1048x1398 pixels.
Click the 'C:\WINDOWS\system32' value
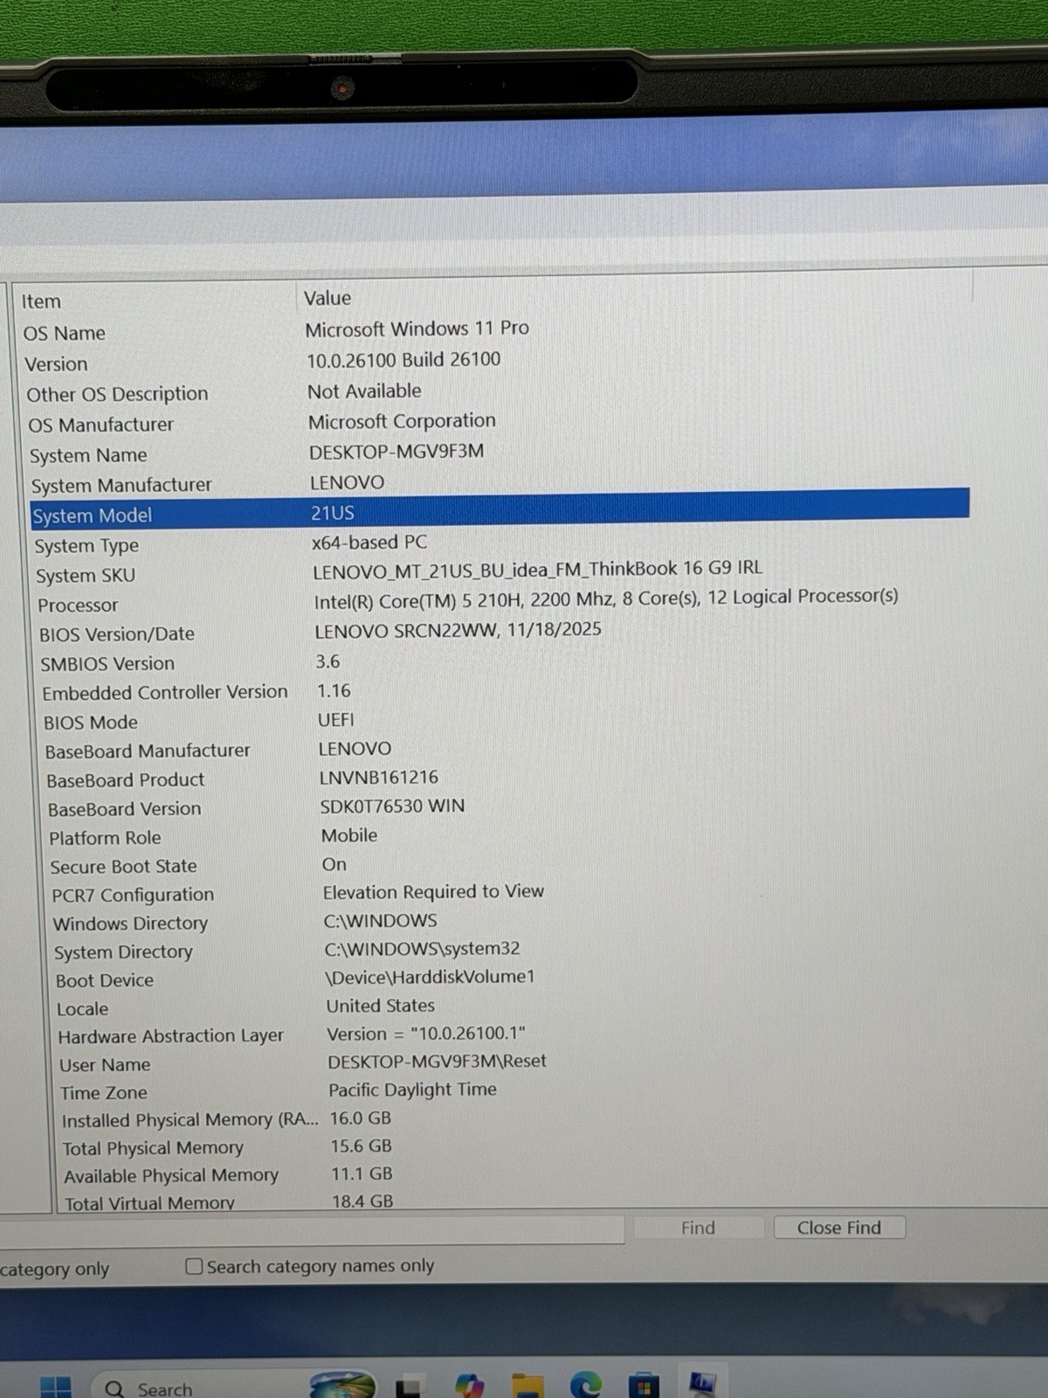coord(423,949)
